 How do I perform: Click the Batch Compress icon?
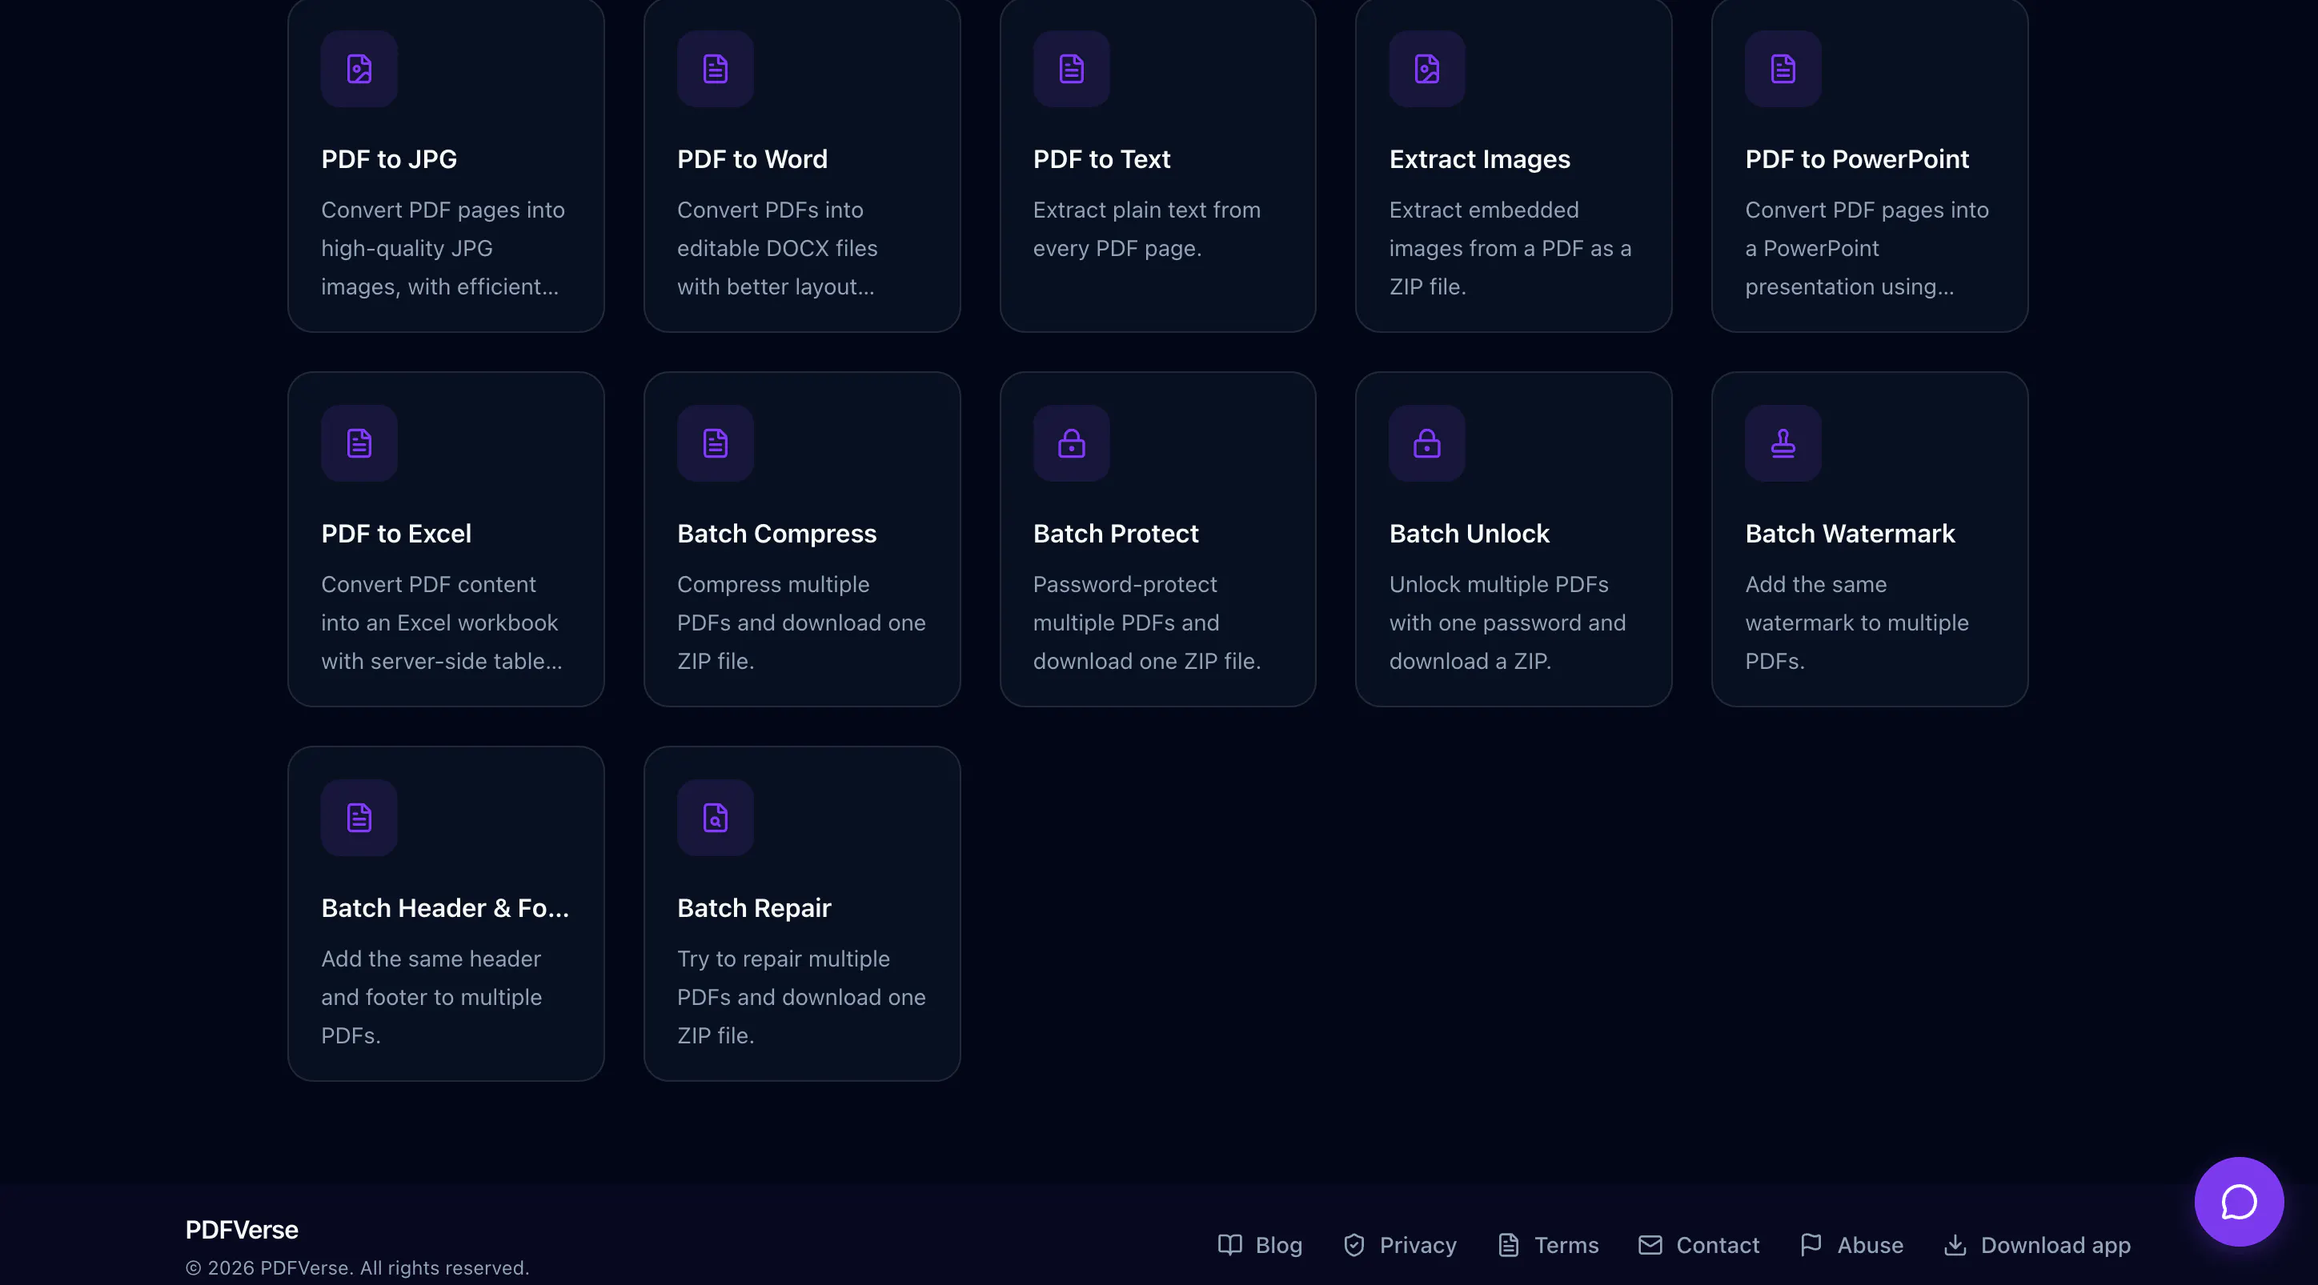[716, 443]
